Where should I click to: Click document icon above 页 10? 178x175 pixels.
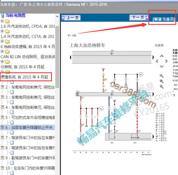point(12,163)
